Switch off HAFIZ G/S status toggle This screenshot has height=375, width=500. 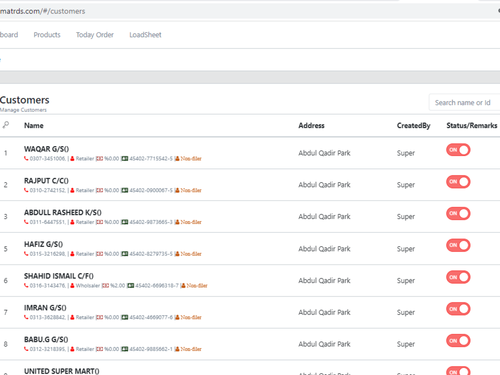click(458, 245)
